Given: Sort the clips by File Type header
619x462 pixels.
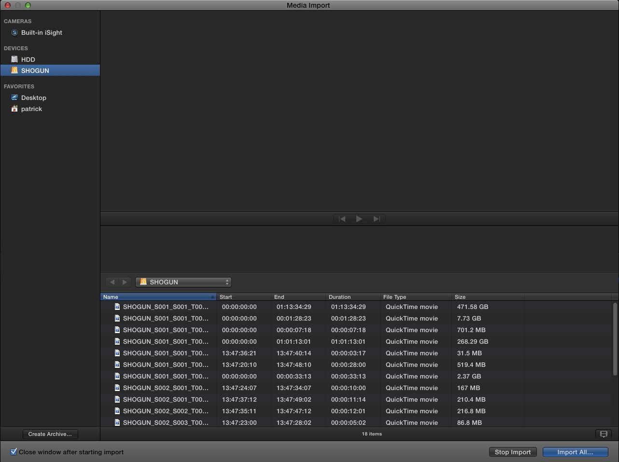Looking at the screenshot, I should [x=415, y=297].
